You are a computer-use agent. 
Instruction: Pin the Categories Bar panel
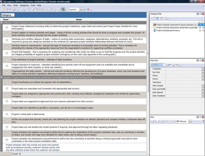point(200,14)
